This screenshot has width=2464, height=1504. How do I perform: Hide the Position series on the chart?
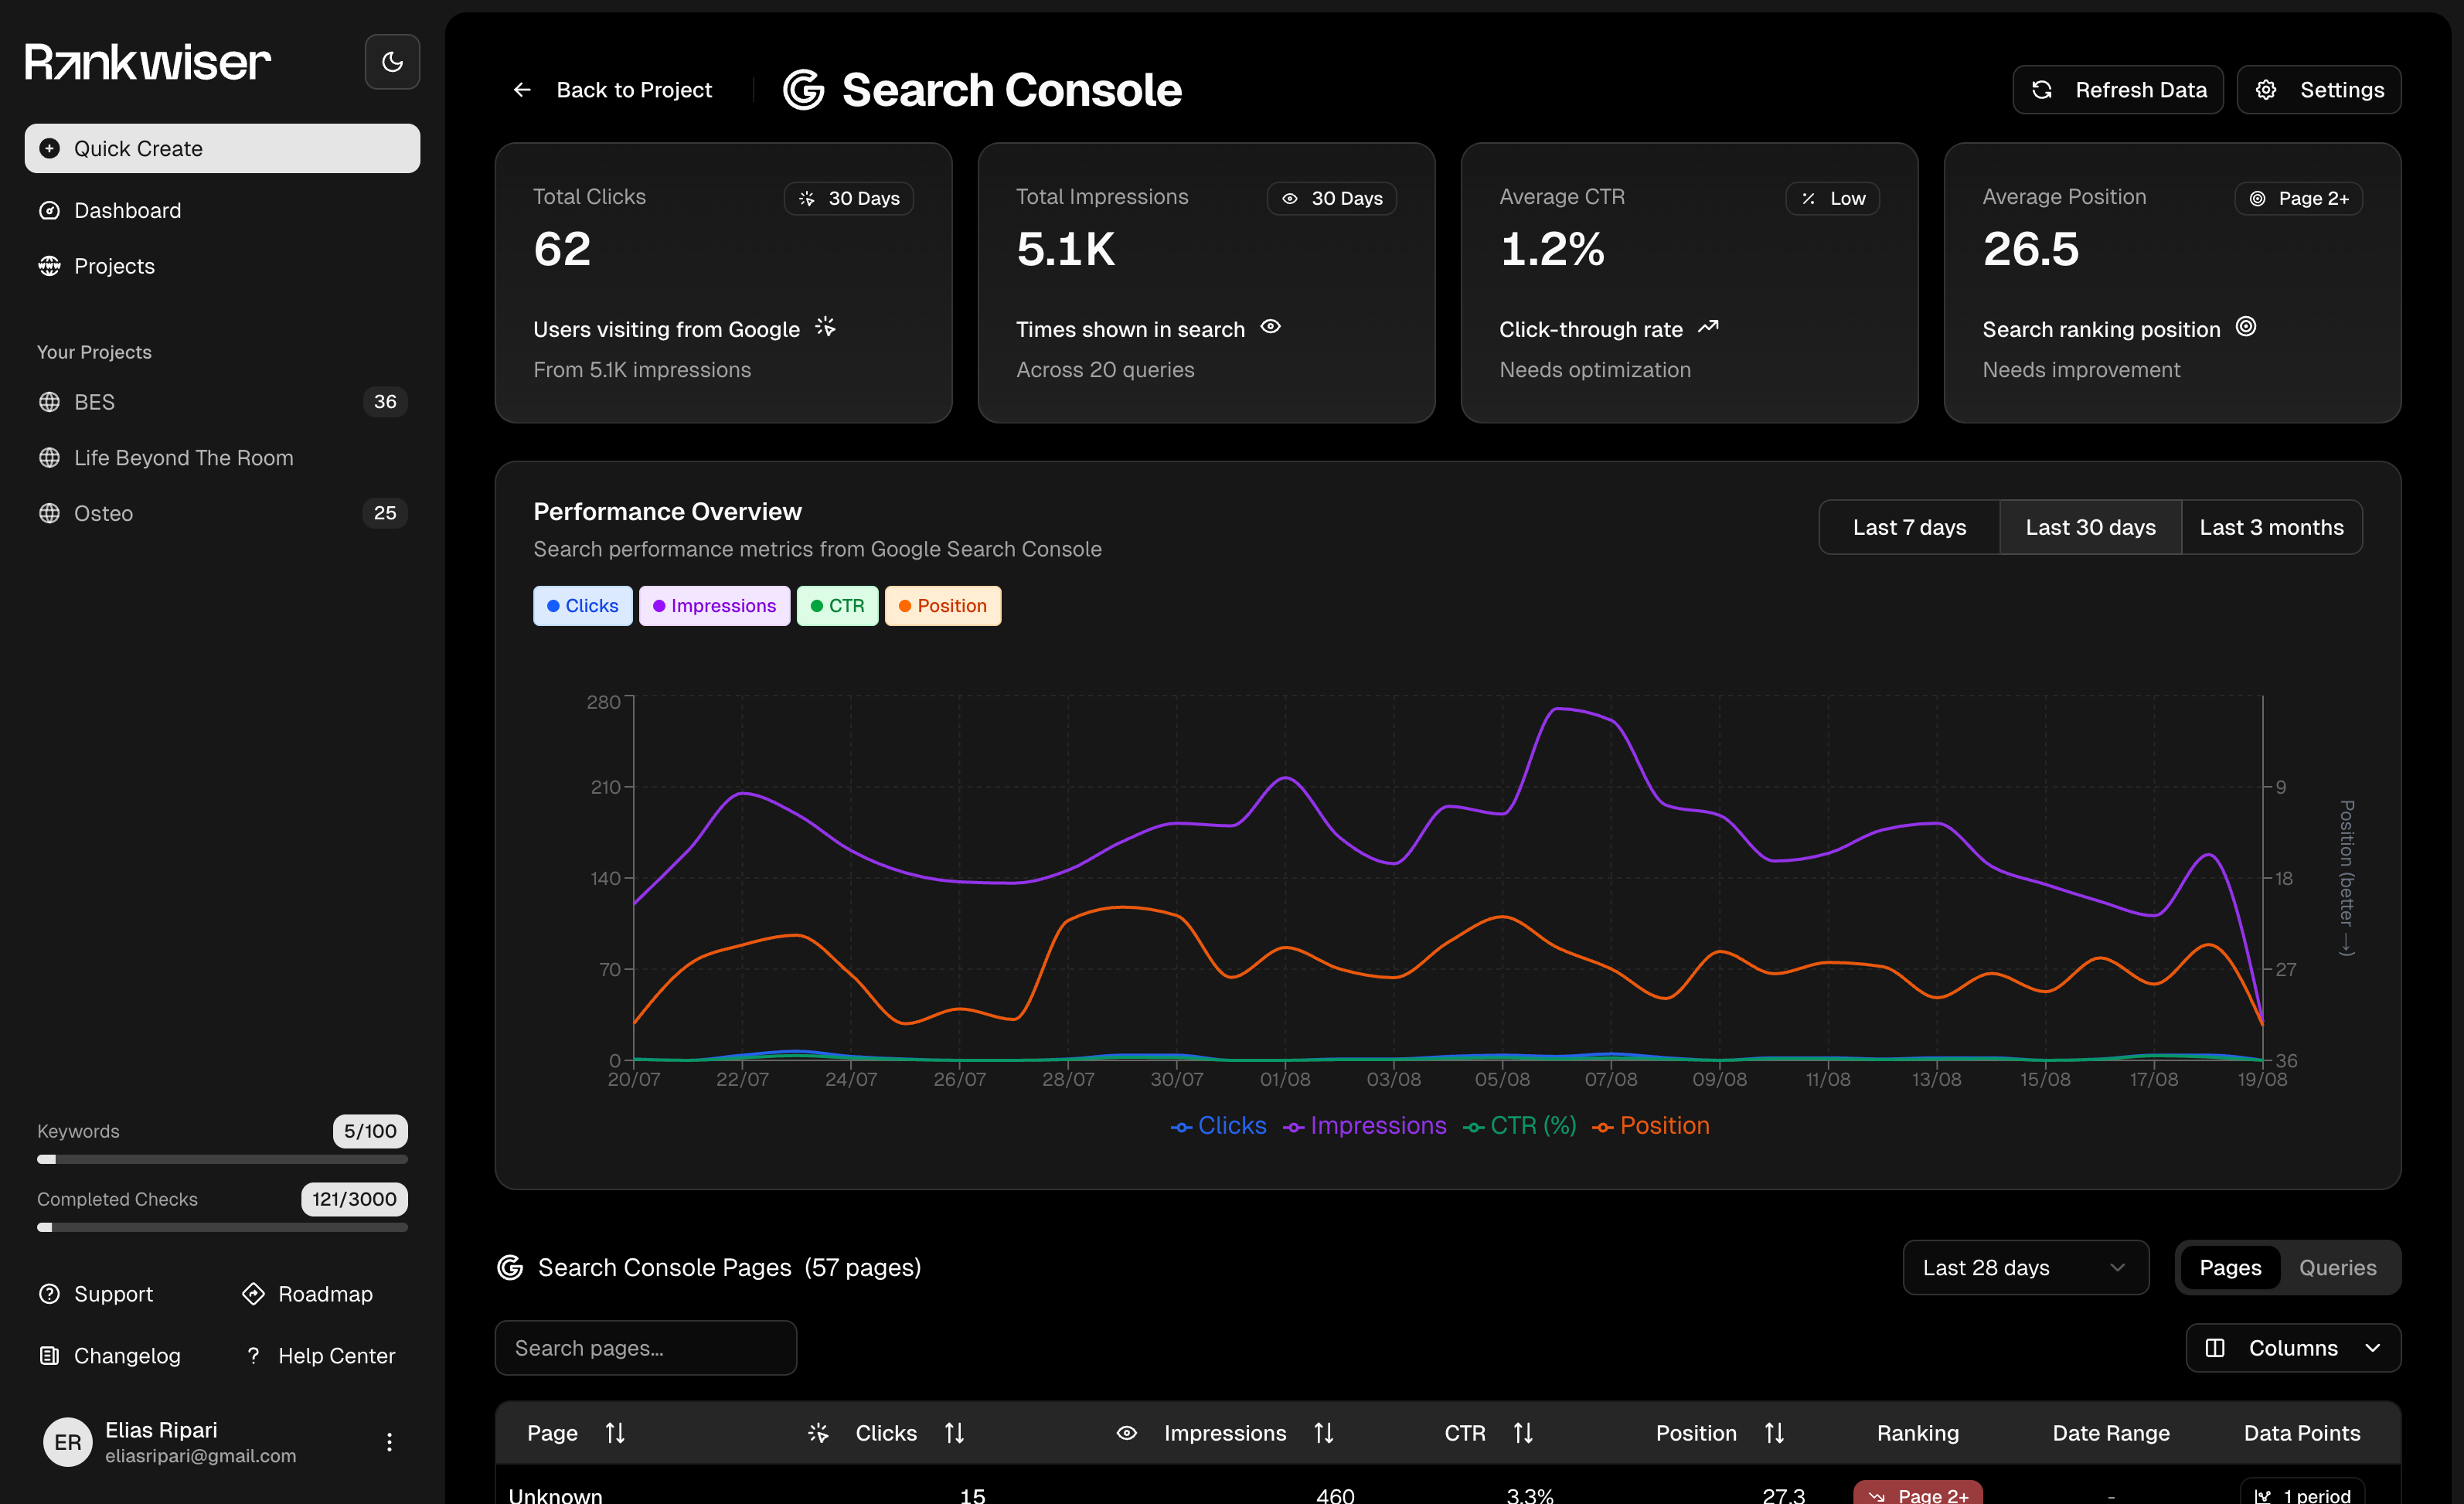[942, 605]
